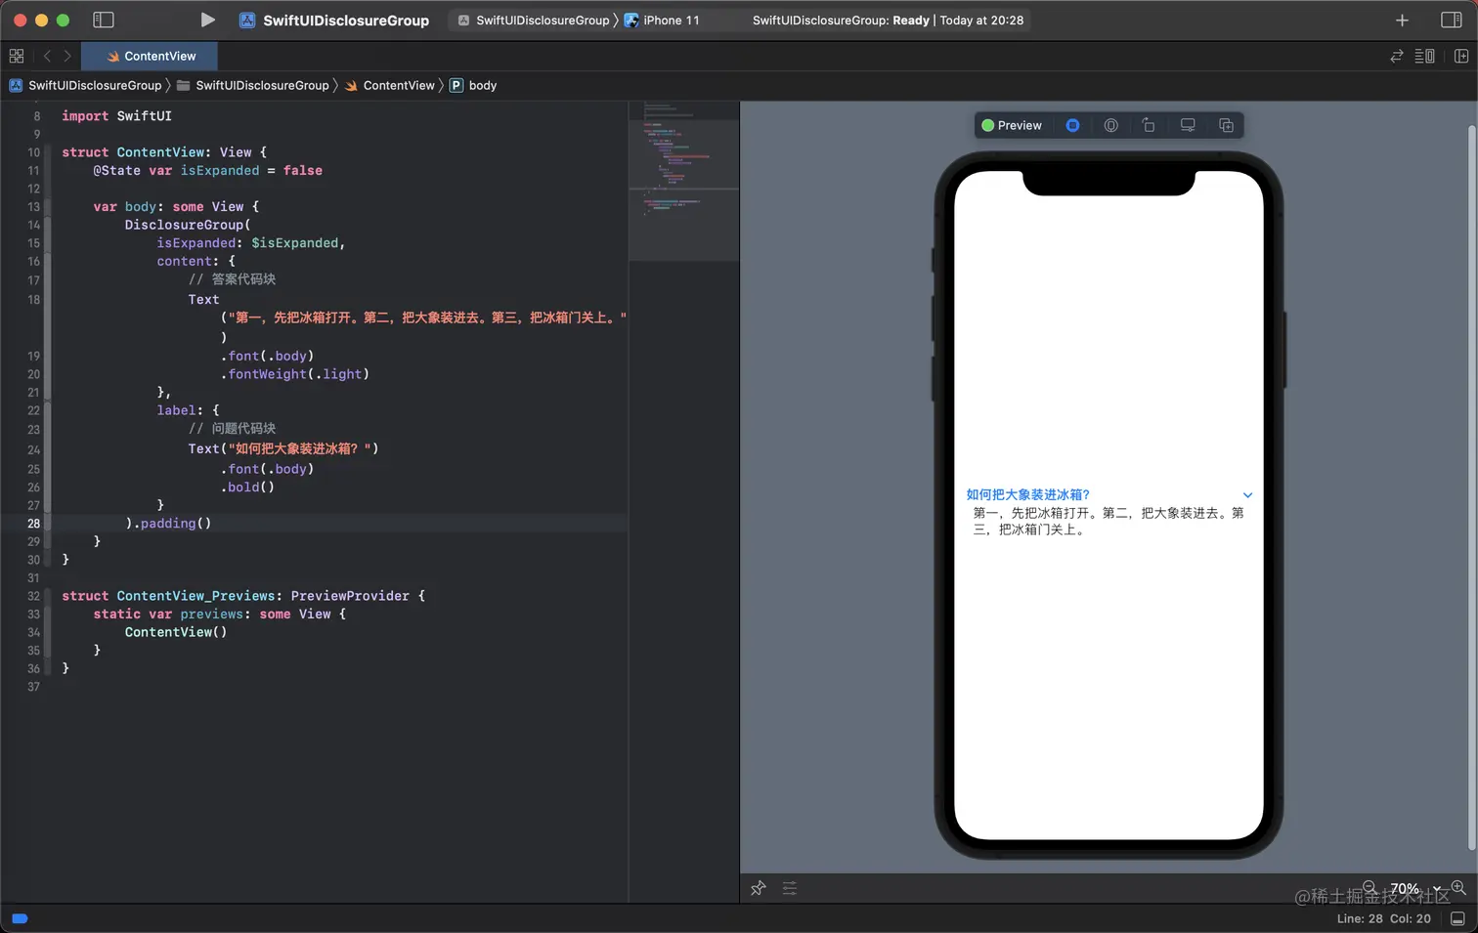Image resolution: width=1478 pixels, height=933 pixels.
Task: Go back in editor history
Action: pos(47,56)
